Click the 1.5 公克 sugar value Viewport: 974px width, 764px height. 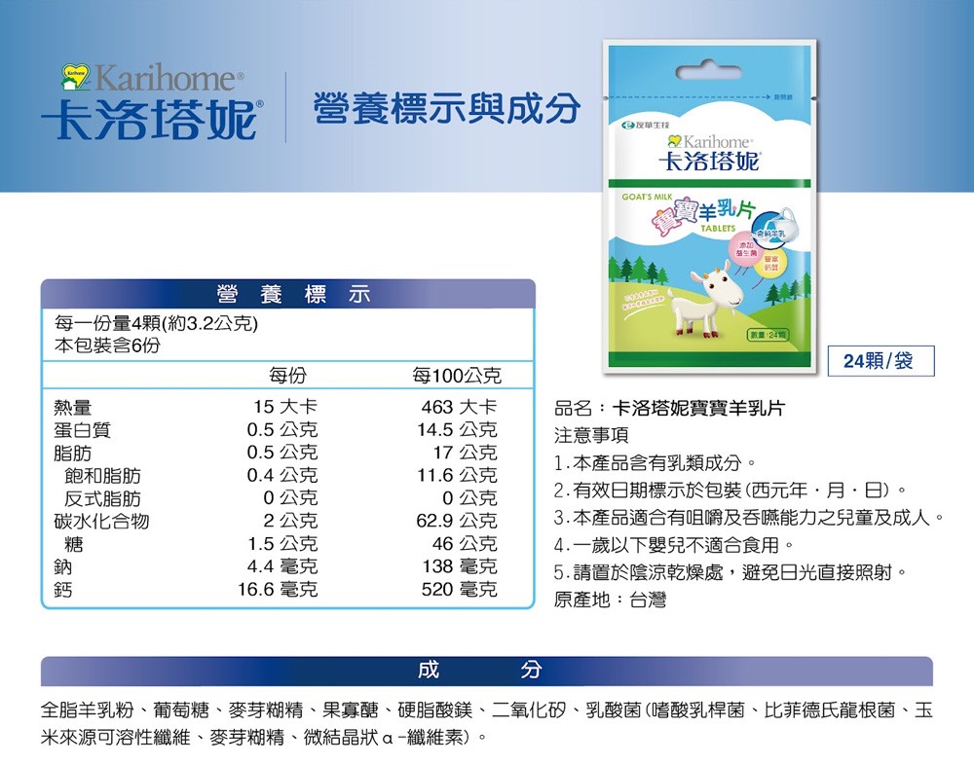pos(282,543)
